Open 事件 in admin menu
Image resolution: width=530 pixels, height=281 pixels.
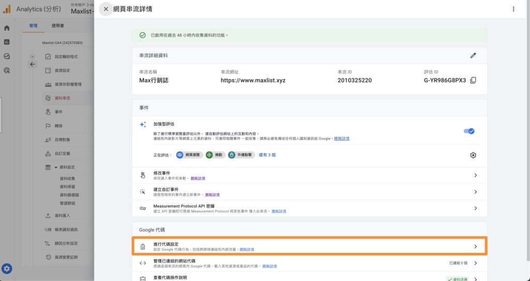click(x=59, y=112)
